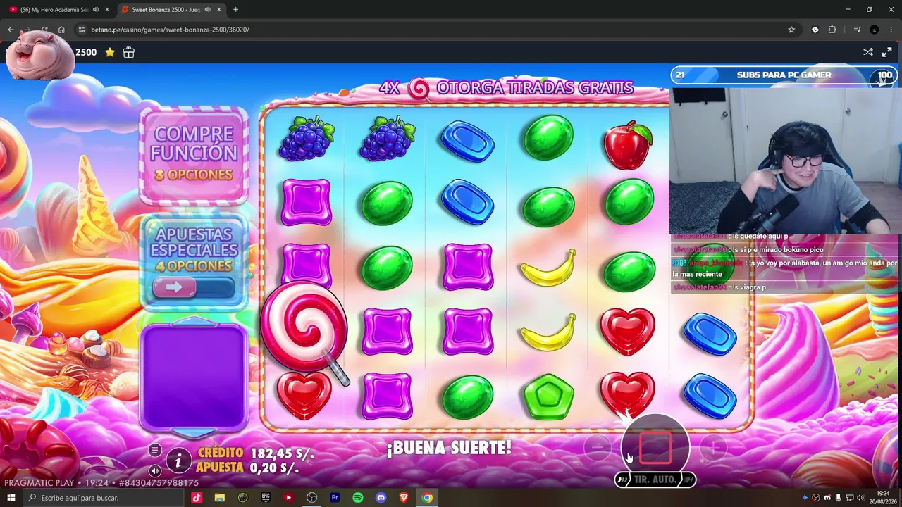View site information for betano.pe
Image resolution: width=902 pixels, height=507 pixels.
tap(82, 30)
